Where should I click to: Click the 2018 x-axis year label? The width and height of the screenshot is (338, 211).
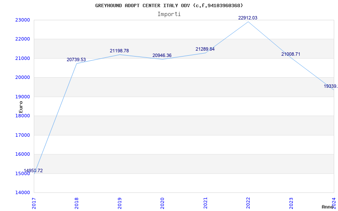(x=76, y=203)
